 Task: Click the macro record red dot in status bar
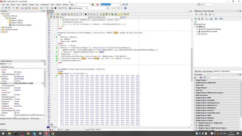click(x=50, y=130)
